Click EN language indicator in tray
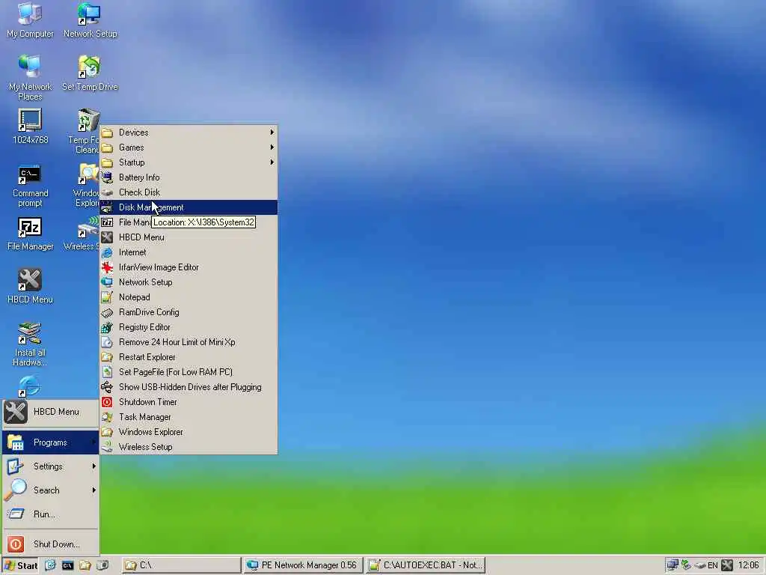This screenshot has width=766, height=575. point(713,565)
